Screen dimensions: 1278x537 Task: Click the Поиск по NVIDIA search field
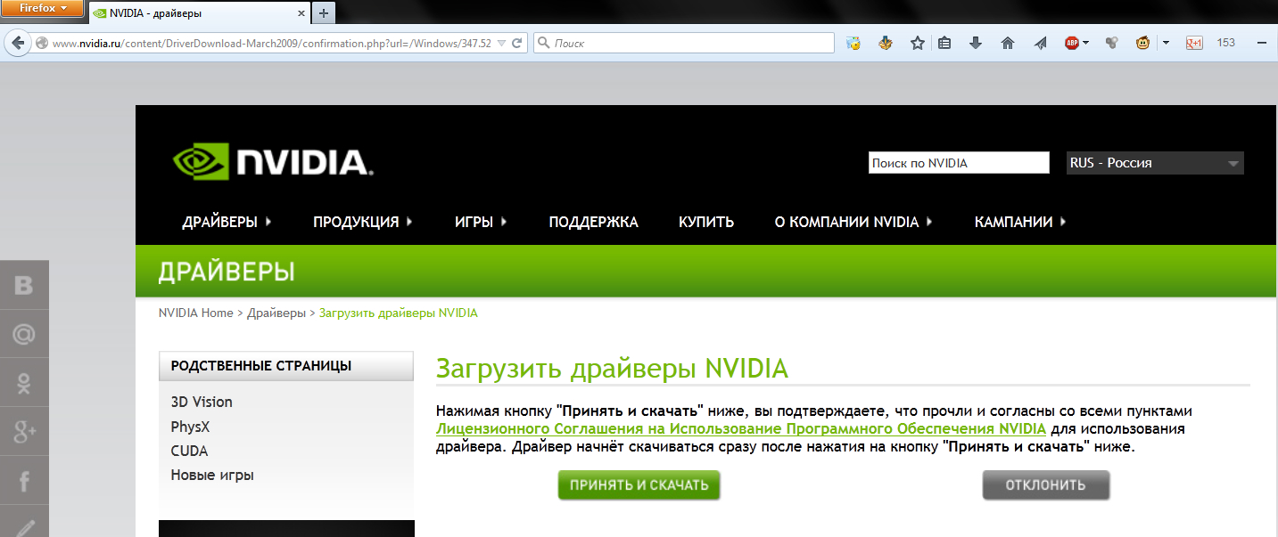(958, 163)
